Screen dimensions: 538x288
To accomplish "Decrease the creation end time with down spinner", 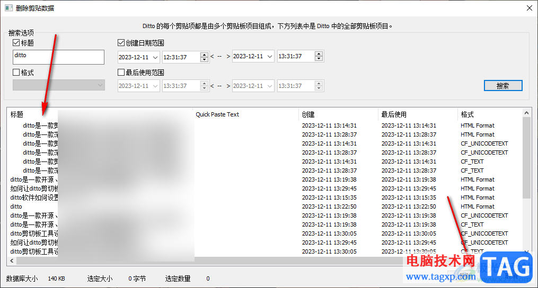I will [x=319, y=59].
